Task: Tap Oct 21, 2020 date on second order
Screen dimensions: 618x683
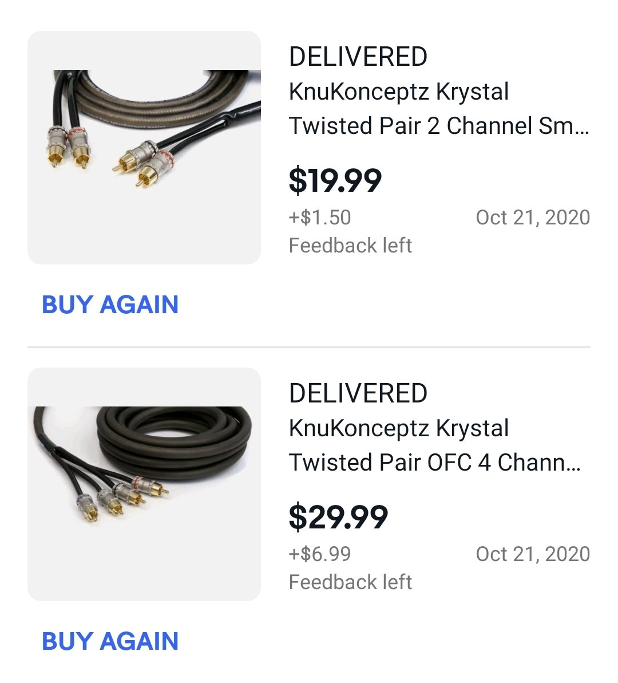Action: (x=533, y=554)
